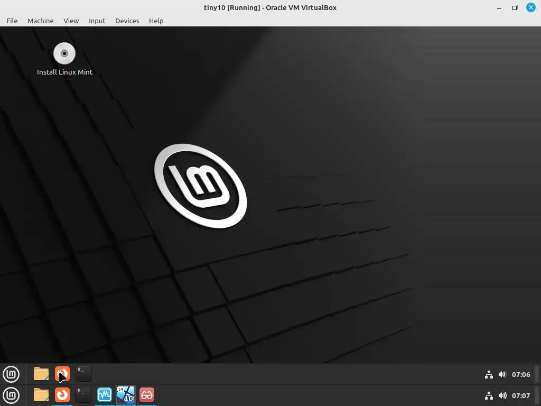The width and height of the screenshot is (541, 406).
Task: Click network icon beside 07:06 clock
Action: coord(489,375)
